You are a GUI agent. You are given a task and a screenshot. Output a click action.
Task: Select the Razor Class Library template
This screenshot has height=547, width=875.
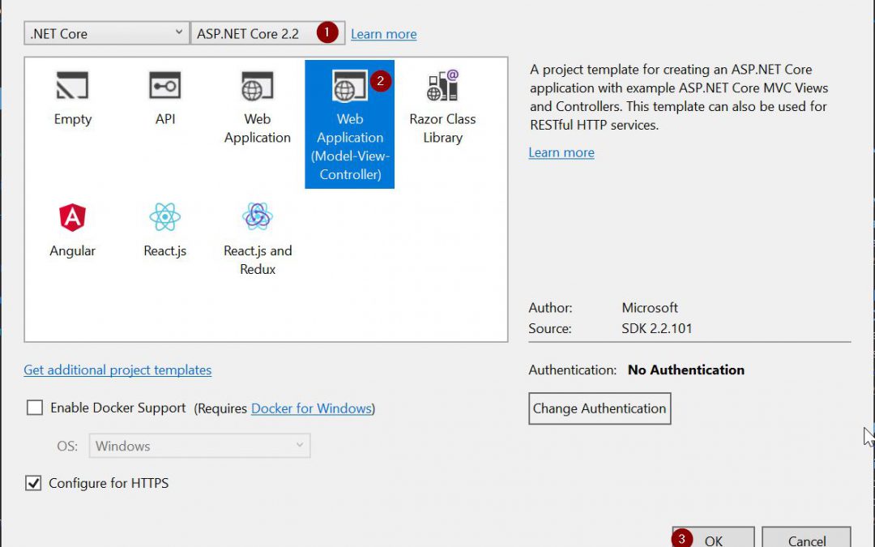(x=442, y=87)
